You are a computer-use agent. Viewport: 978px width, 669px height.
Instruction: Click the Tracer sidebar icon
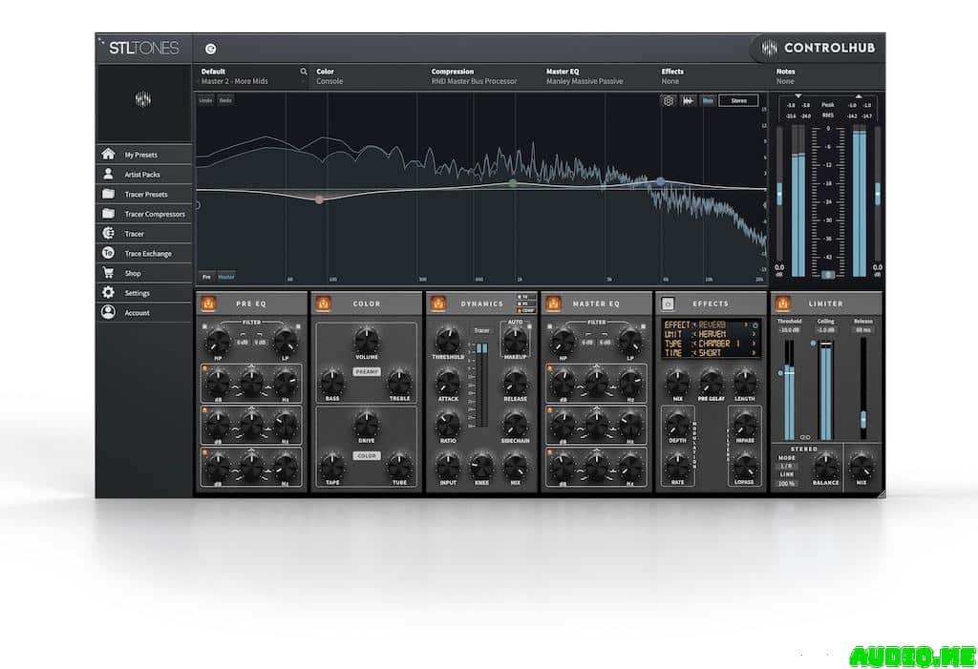pyautogui.click(x=108, y=233)
